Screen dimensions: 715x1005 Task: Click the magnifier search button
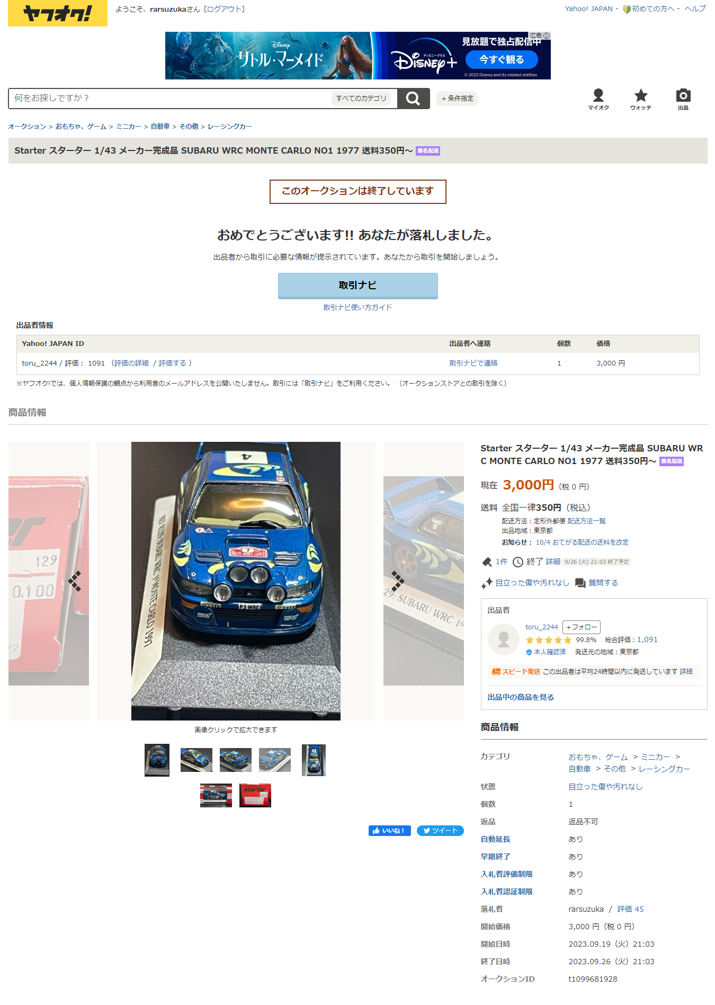pos(413,99)
